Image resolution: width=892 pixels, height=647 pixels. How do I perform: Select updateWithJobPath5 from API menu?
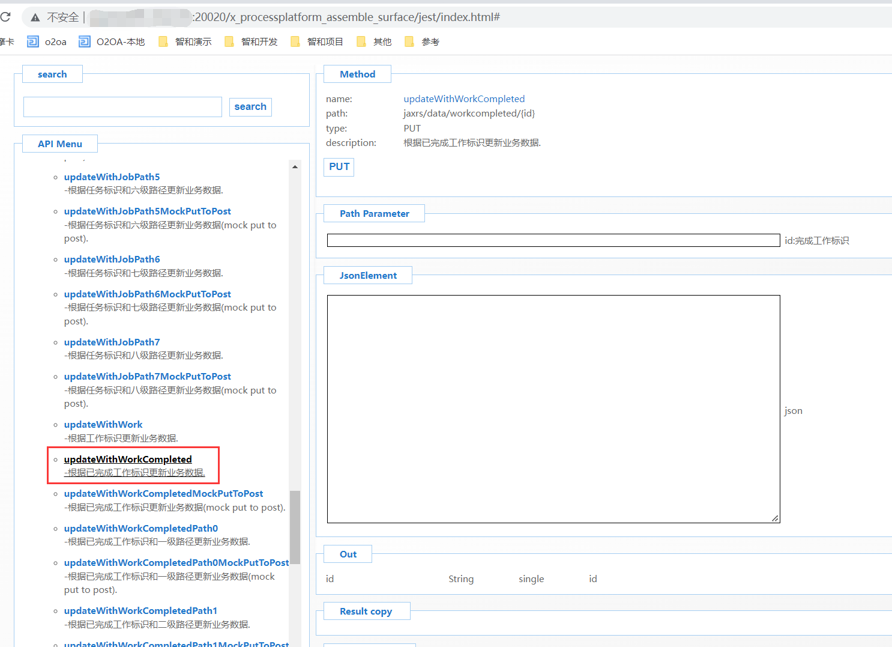coord(112,177)
